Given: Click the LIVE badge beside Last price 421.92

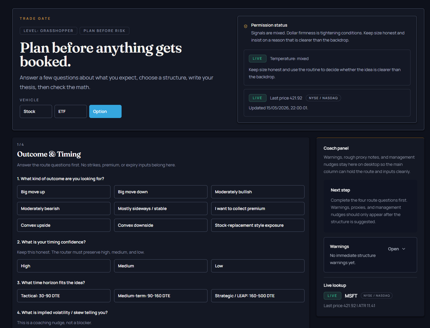Looking at the screenshot, I should [x=258, y=98].
